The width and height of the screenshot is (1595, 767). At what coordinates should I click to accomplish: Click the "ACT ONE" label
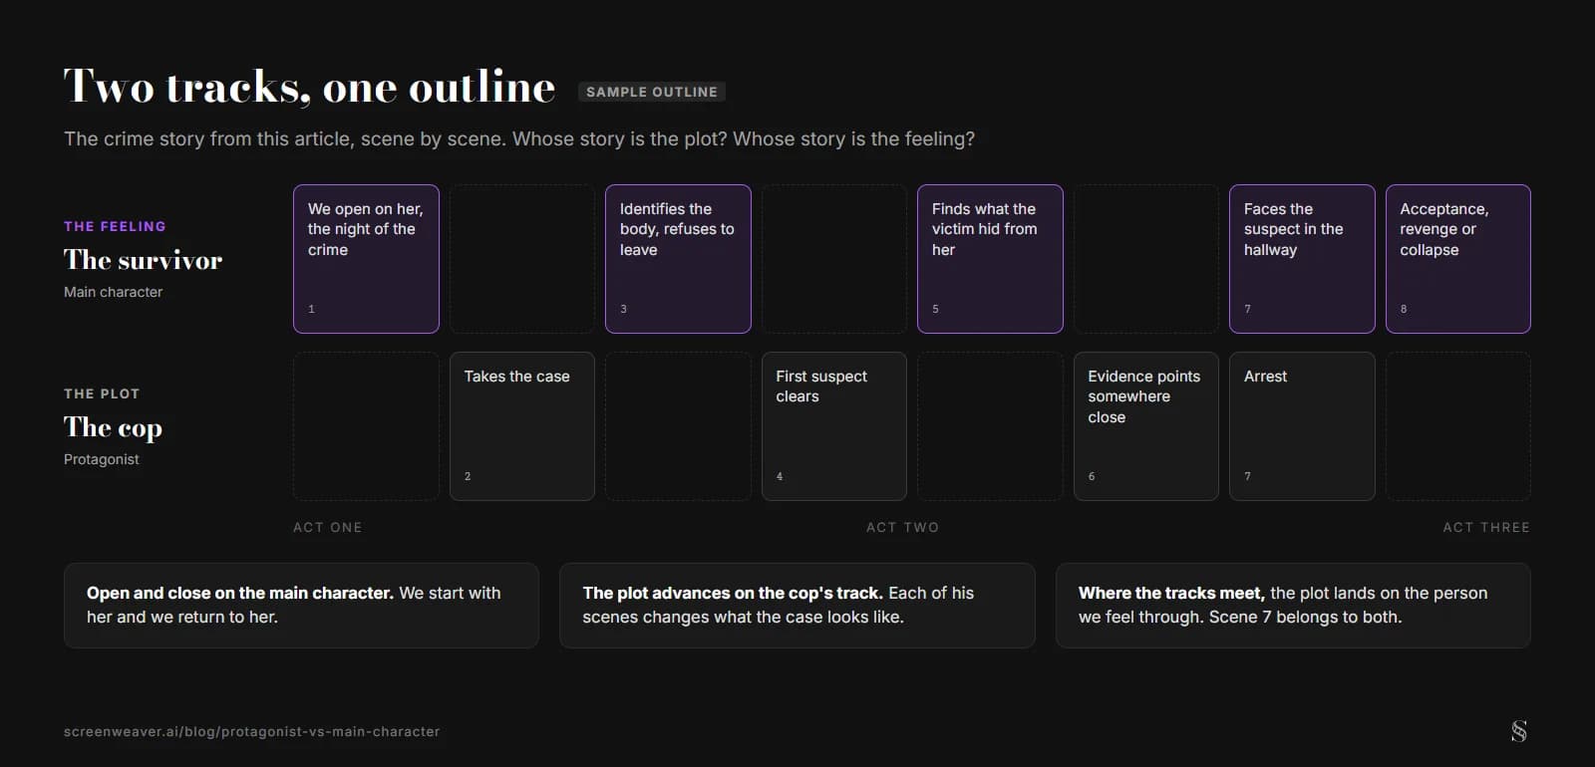tap(328, 527)
